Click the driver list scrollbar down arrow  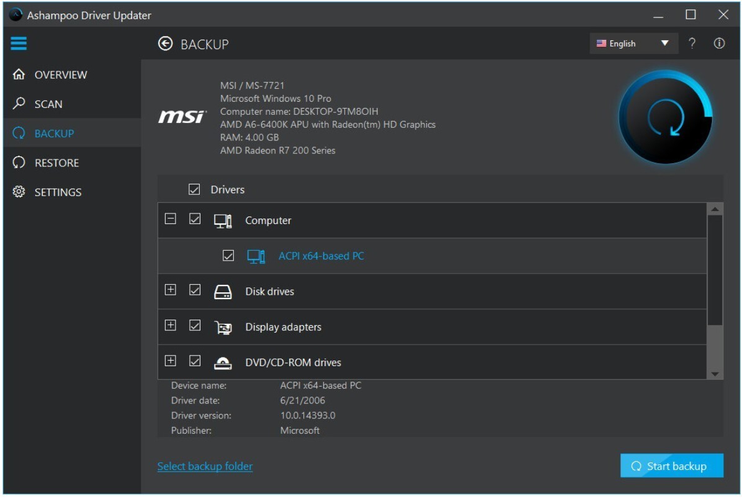(x=715, y=374)
